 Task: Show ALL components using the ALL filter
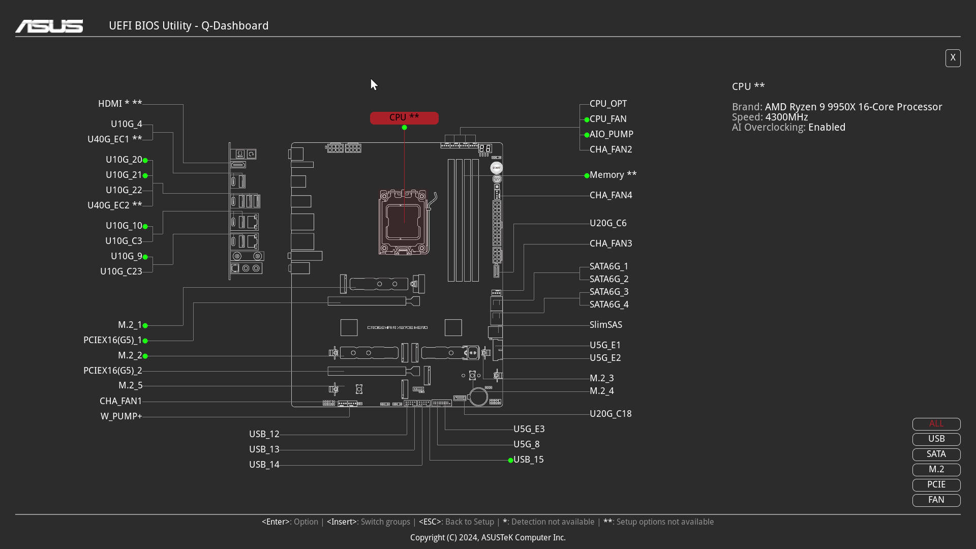(936, 423)
